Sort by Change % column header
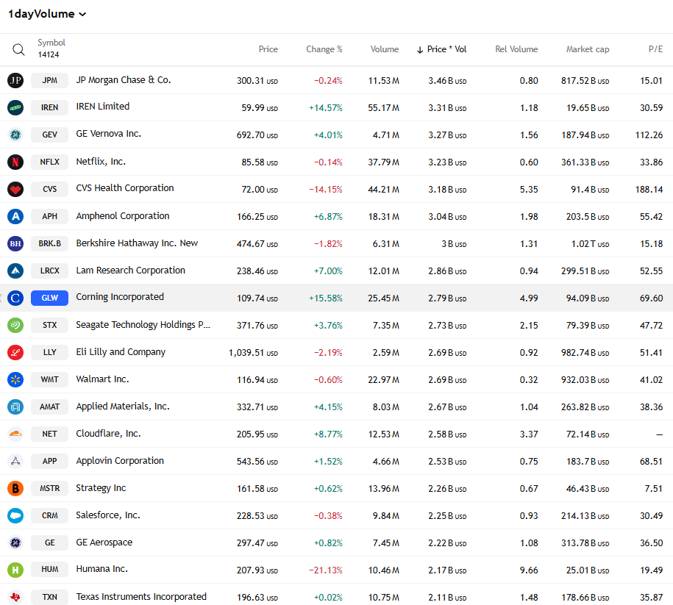This screenshot has width=673, height=605. point(324,49)
